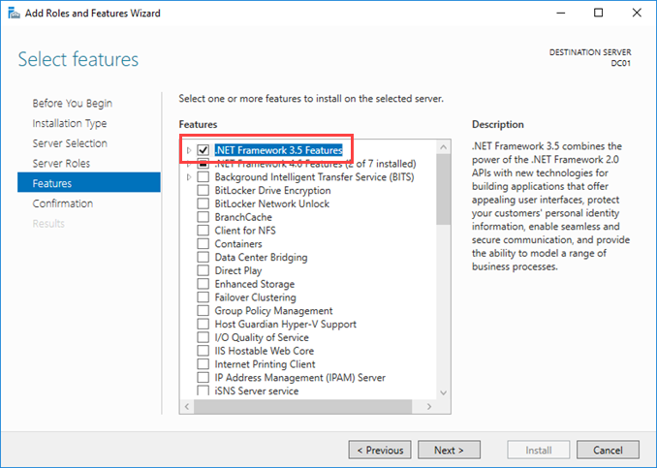
Task: Maximize the wizard window
Action: [598, 13]
